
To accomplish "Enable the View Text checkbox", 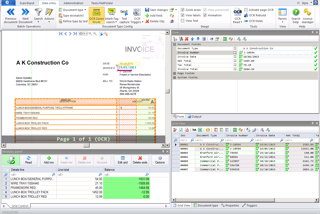I will (x=183, y=21).
